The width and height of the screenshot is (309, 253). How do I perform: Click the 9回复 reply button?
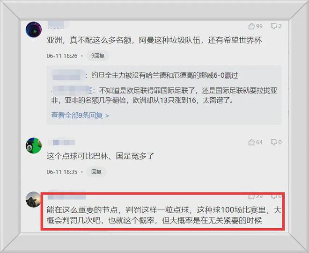click(98, 56)
